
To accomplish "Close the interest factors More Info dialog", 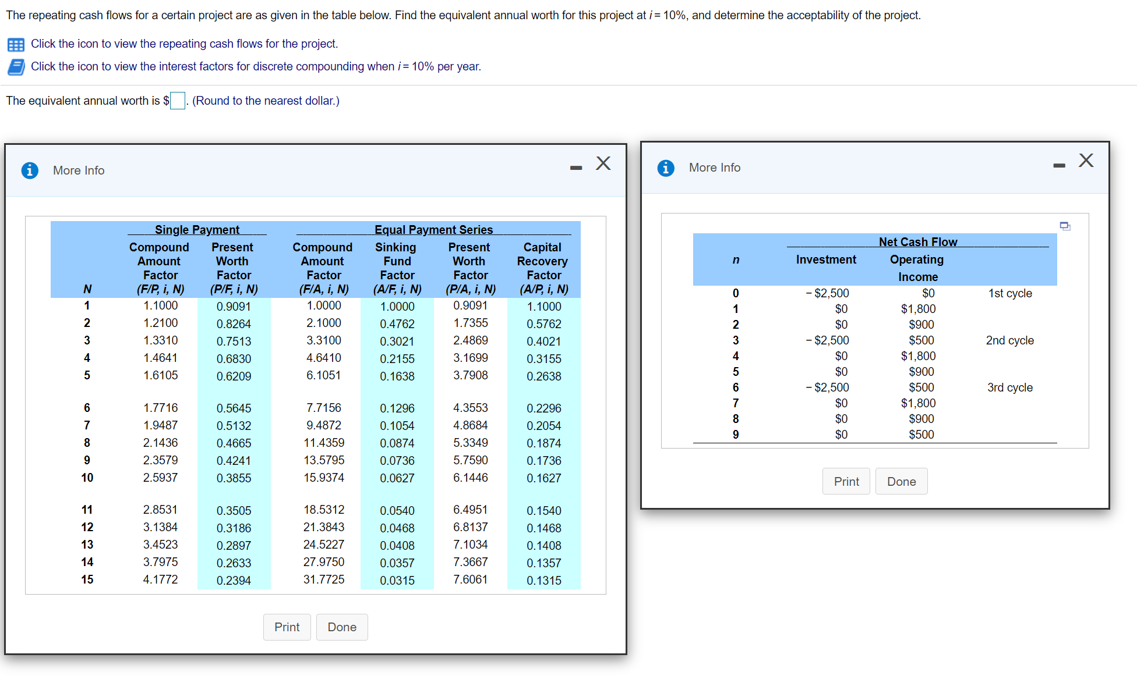I will [603, 163].
